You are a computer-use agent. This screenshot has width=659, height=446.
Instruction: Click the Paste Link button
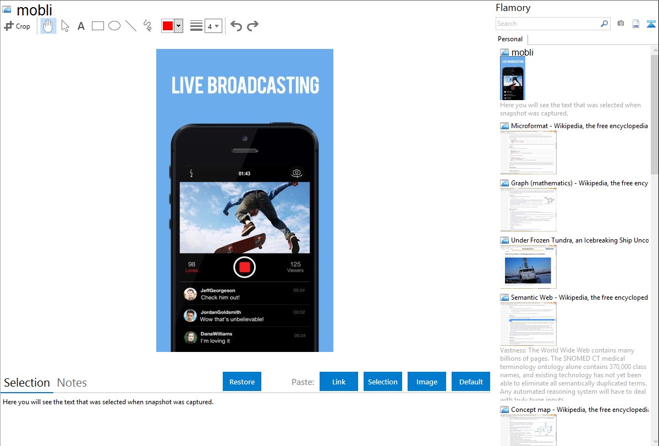[339, 382]
